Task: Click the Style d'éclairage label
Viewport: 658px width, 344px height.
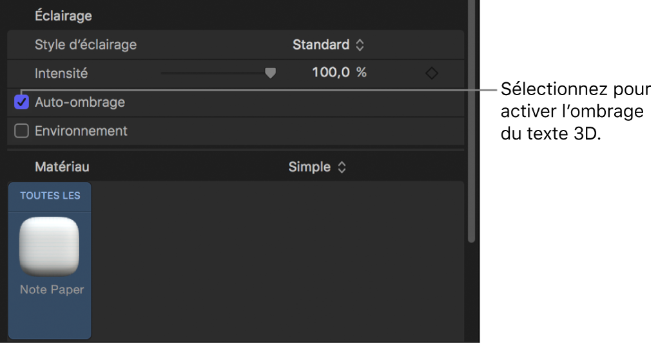Action: [86, 45]
